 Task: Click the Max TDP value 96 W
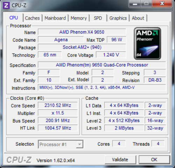click(117, 40)
